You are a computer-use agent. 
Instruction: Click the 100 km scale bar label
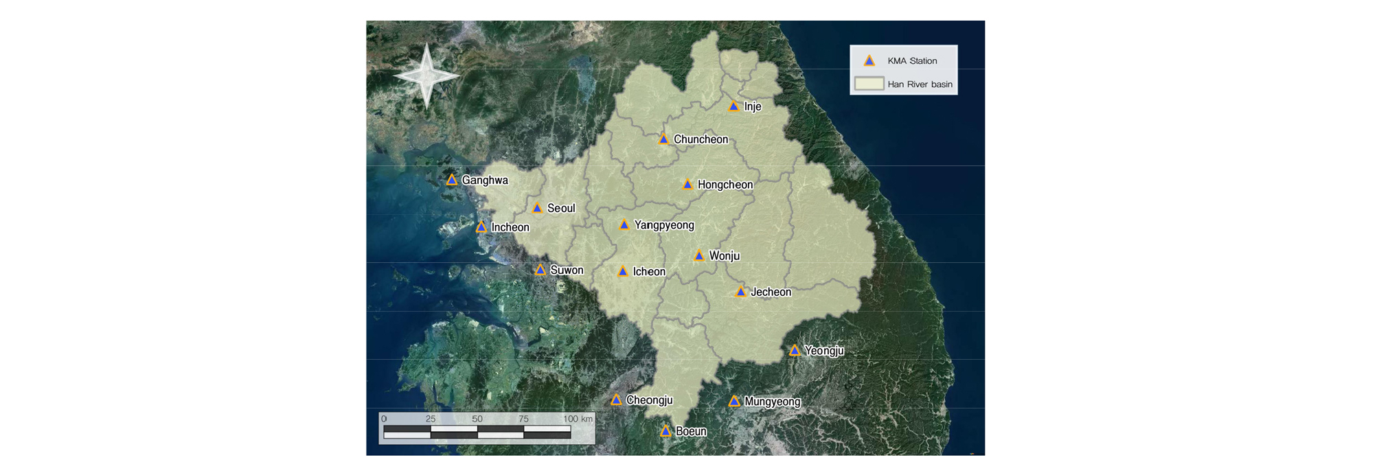click(578, 419)
